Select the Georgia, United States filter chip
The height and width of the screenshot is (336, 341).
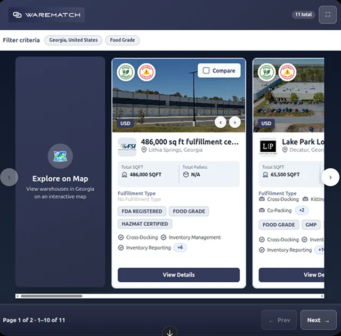[74, 40]
